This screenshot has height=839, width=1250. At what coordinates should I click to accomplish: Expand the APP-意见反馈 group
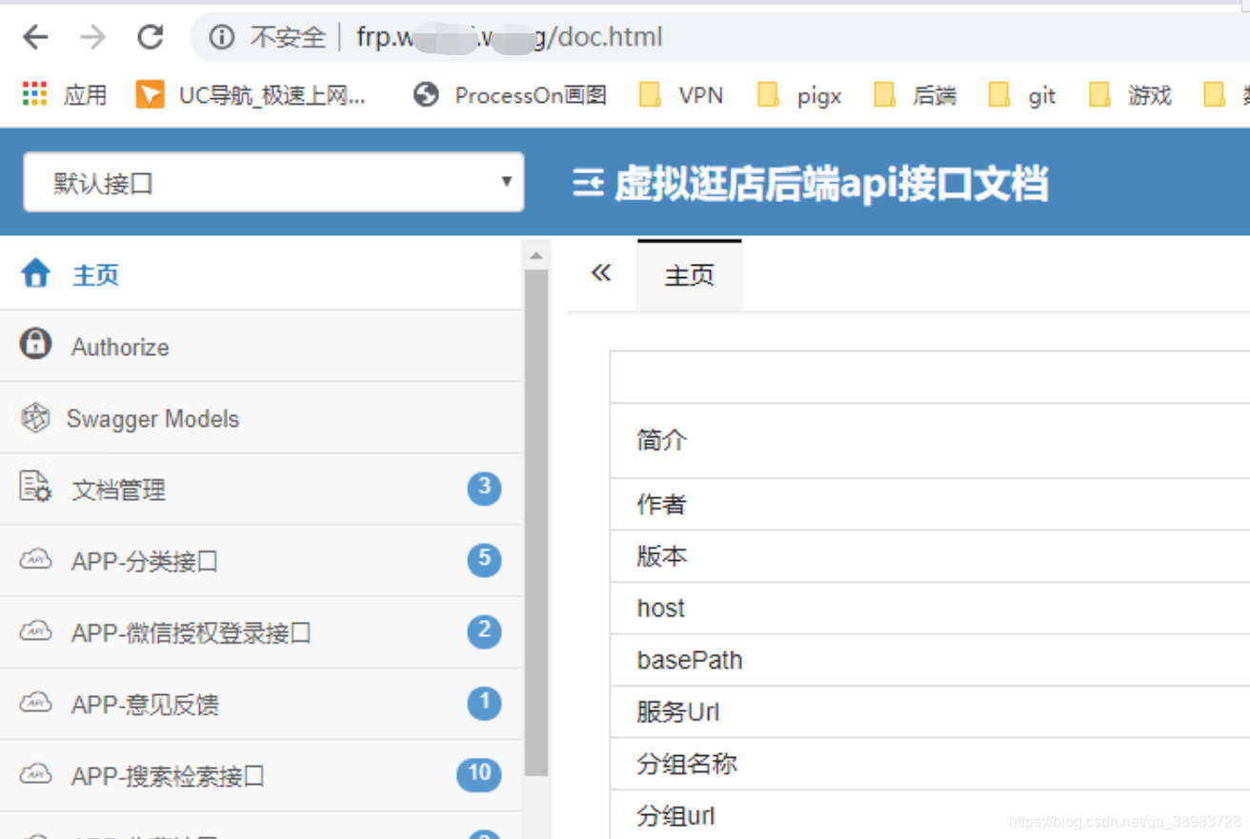261,704
